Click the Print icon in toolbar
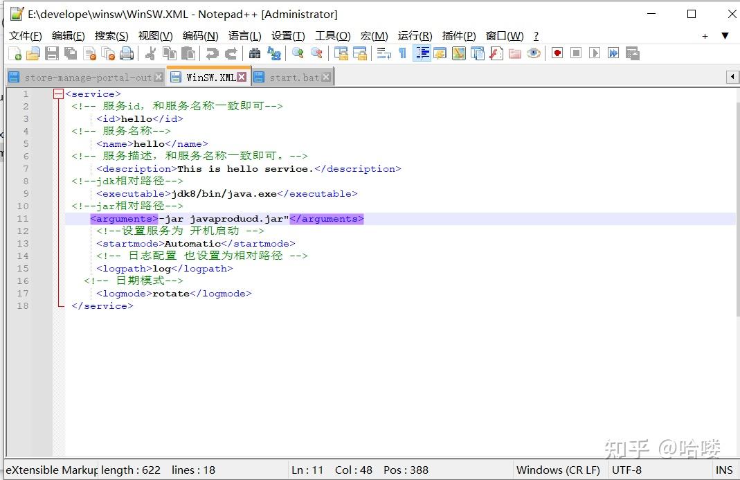Screen dimensions: 740x480 click(x=127, y=53)
